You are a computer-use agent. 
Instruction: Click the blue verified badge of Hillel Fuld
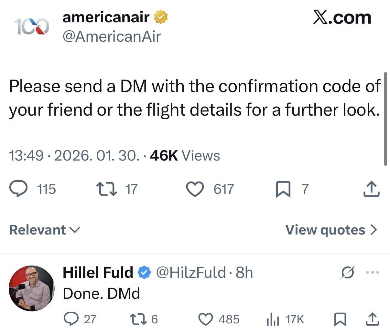tap(144, 273)
